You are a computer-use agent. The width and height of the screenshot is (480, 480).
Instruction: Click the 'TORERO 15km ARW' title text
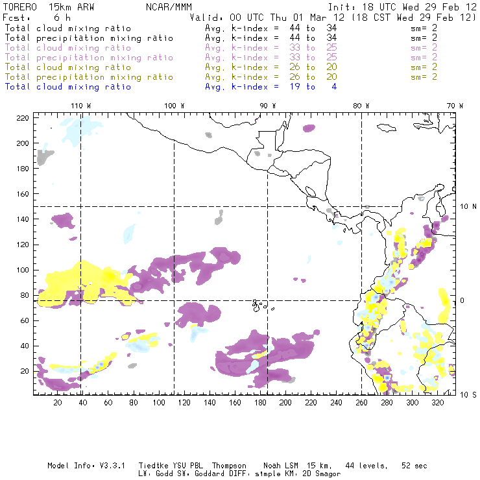pyautogui.click(x=49, y=7)
